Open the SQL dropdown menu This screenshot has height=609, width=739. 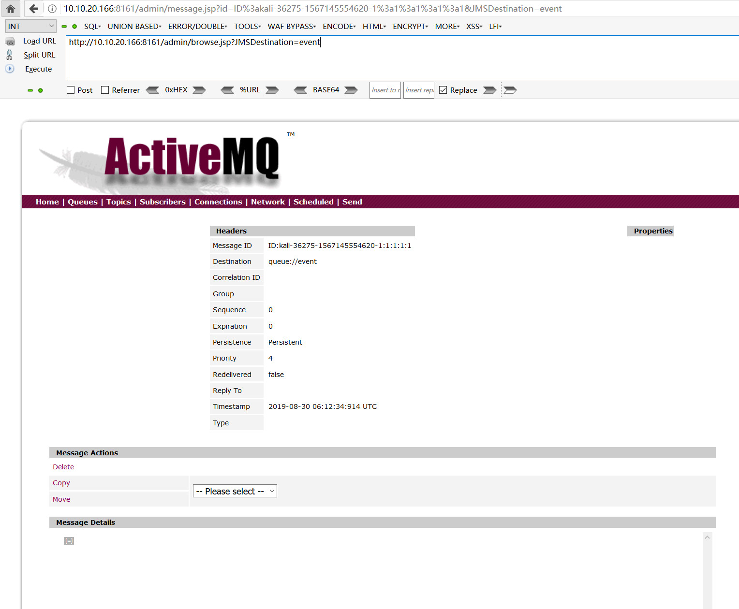[92, 26]
